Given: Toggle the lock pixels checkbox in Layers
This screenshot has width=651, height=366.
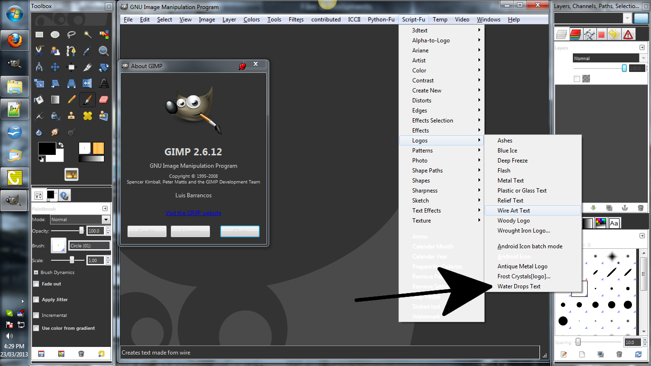Looking at the screenshot, I should pyautogui.click(x=577, y=79).
